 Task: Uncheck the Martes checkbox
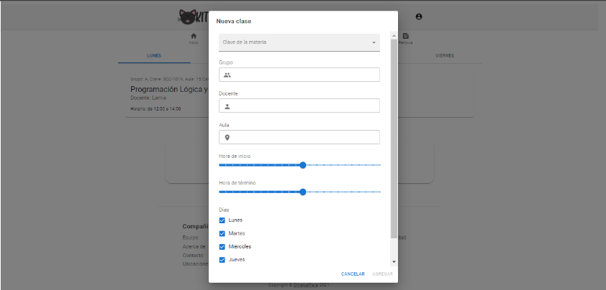pos(222,234)
